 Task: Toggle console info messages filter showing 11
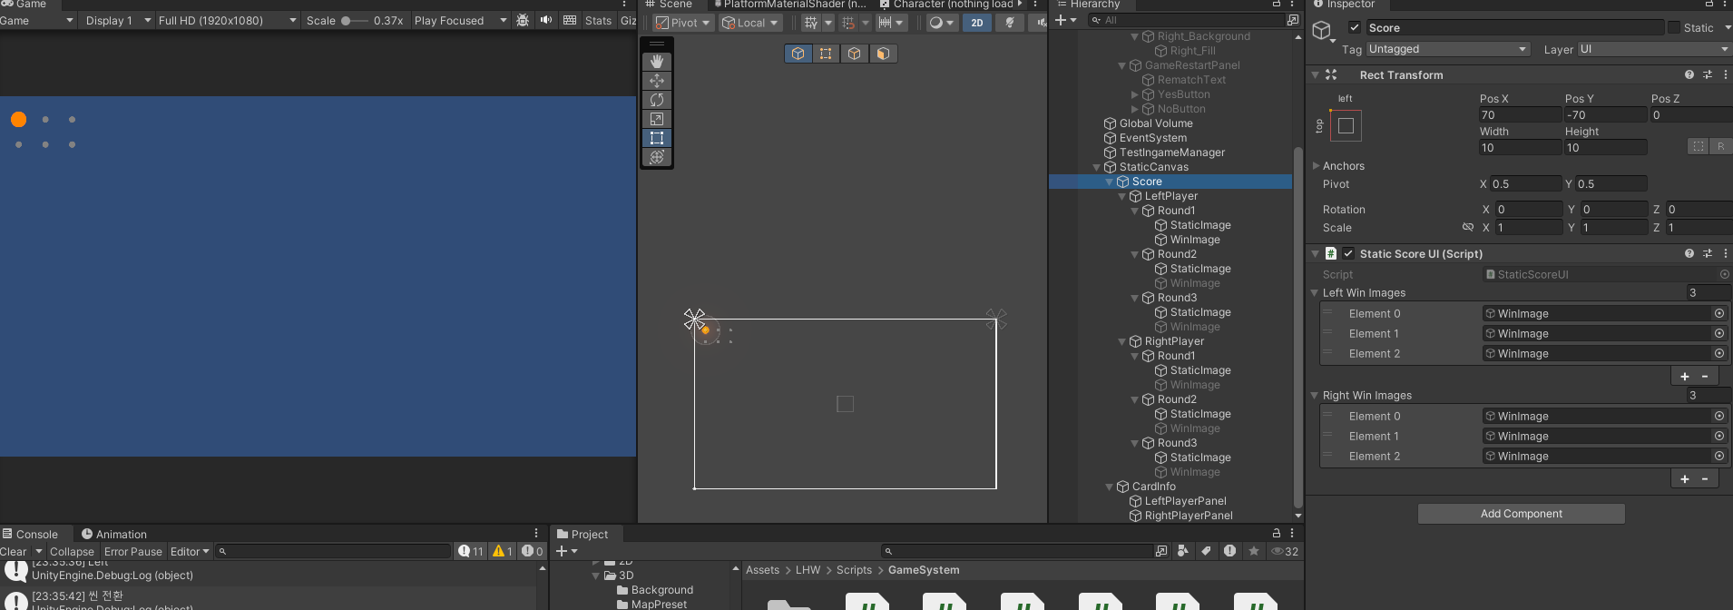471,551
